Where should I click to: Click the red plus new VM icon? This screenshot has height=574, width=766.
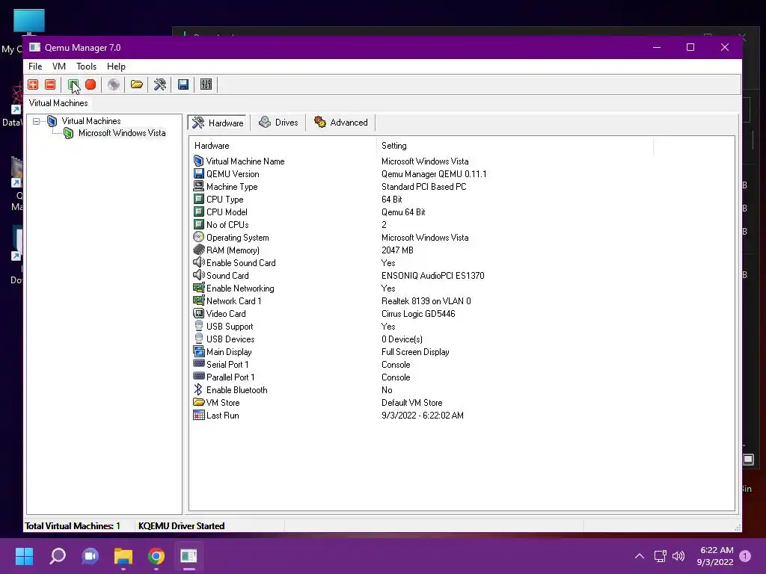click(x=33, y=84)
